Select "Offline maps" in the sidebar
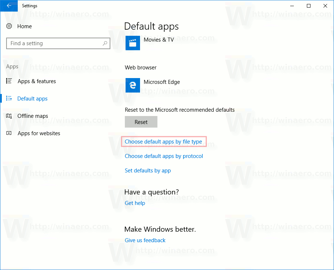This screenshot has width=334, height=270. click(x=32, y=116)
